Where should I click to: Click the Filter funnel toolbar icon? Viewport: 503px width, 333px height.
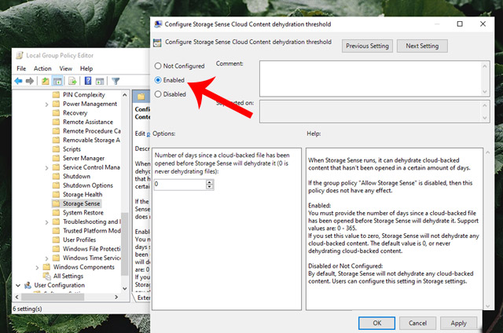tap(115, 81)
